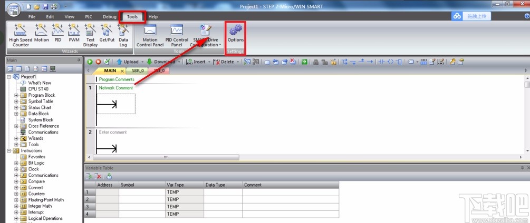Open the Upload dropdown arrow
The width and height of the screenshot is (530, 223).
(142, 62)
